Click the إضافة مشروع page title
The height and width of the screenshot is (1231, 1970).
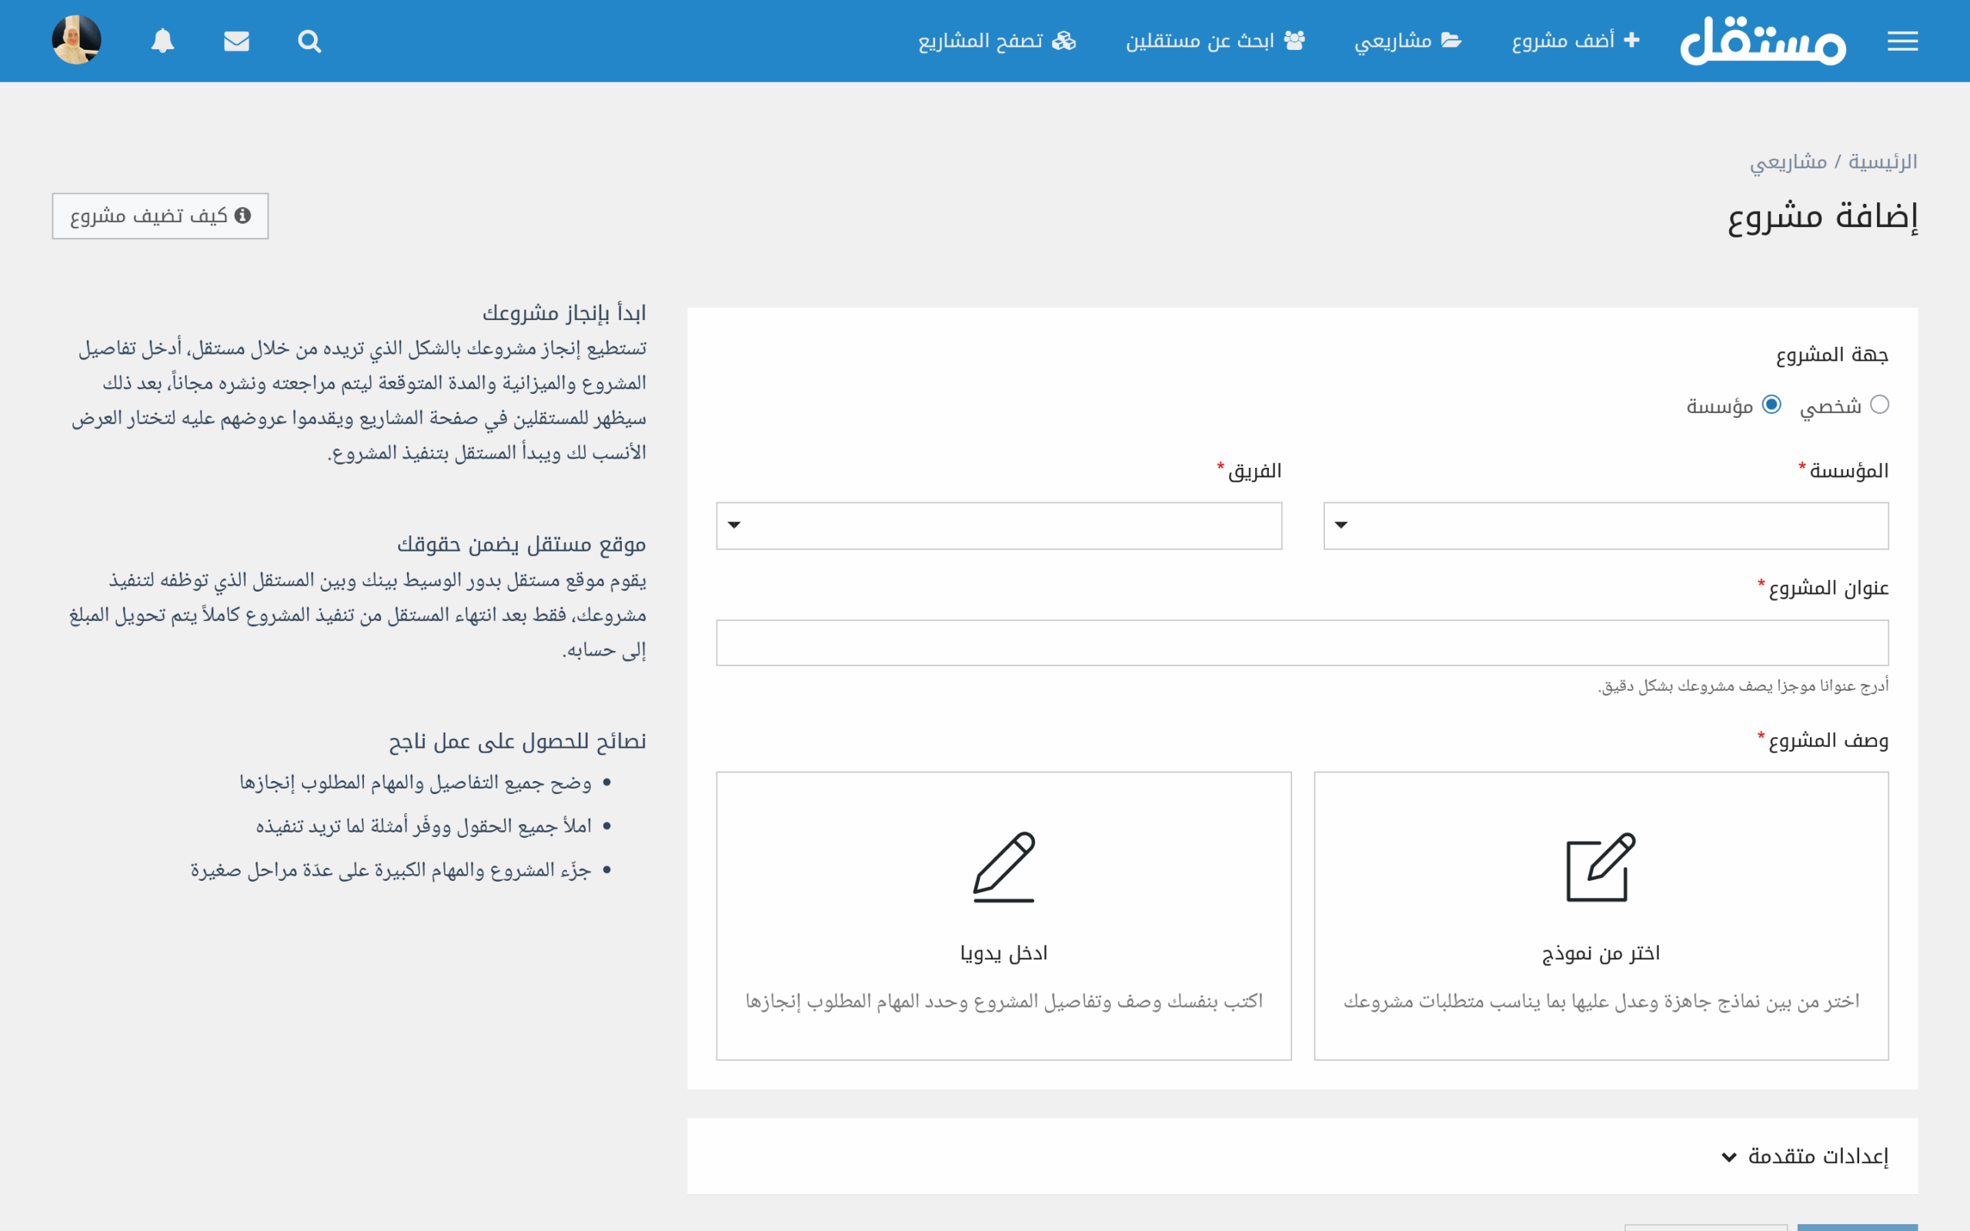[x=1823, y=216]
